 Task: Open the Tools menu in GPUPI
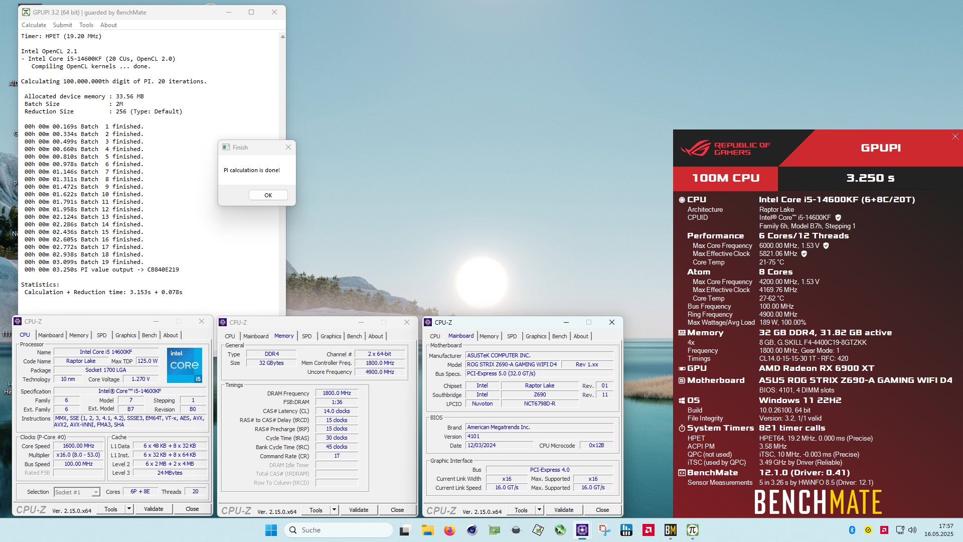coord(86,25)
